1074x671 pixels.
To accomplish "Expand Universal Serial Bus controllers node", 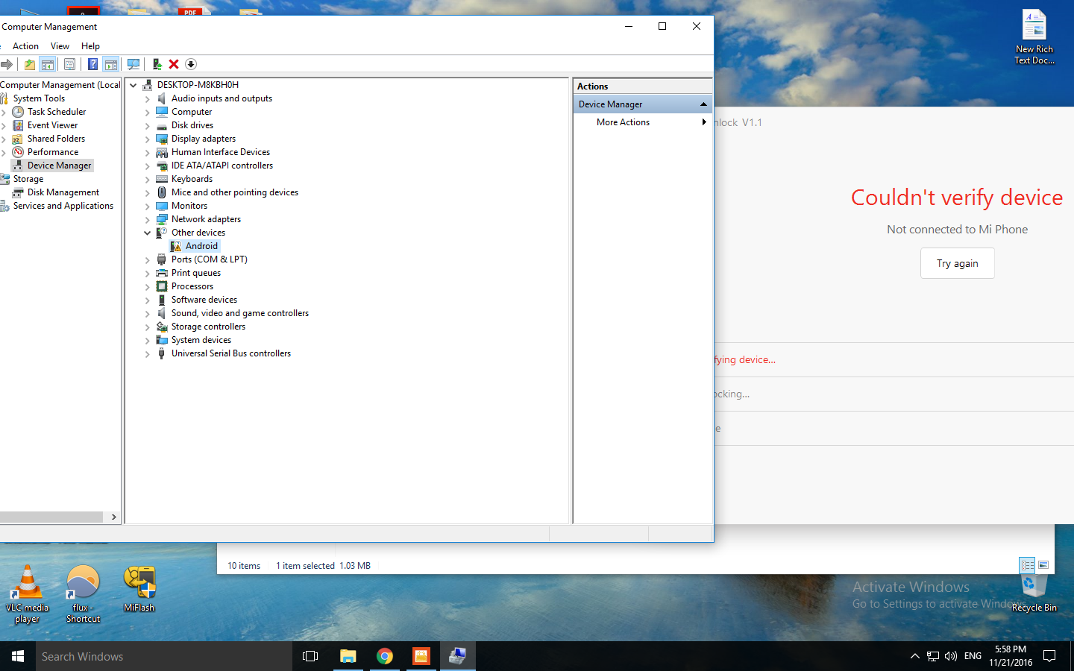I will pos(147,354).
